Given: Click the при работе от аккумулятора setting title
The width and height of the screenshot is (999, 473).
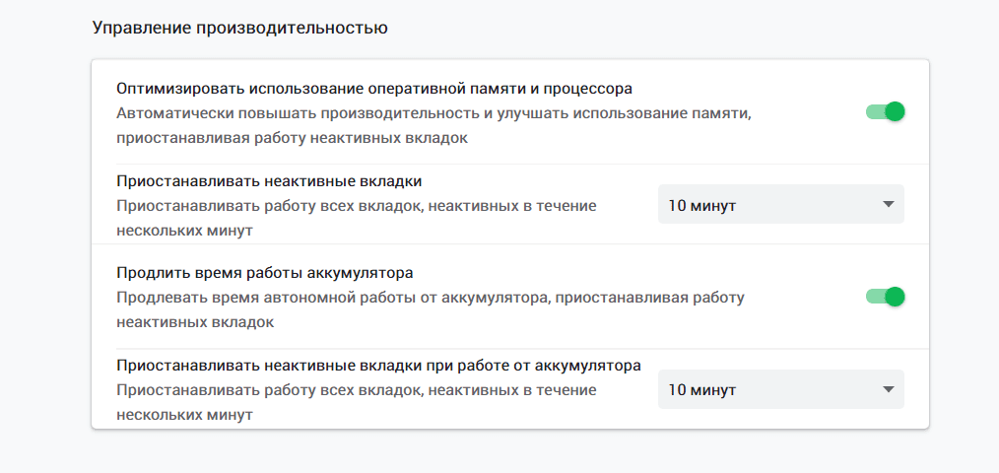Looking at the screenshot, I should click(378, 365).
